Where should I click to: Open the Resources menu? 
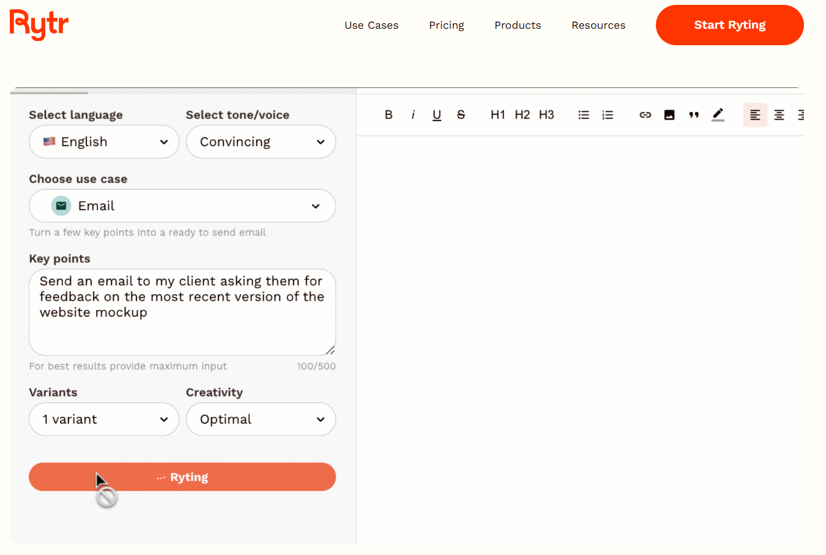pos(598,25)
